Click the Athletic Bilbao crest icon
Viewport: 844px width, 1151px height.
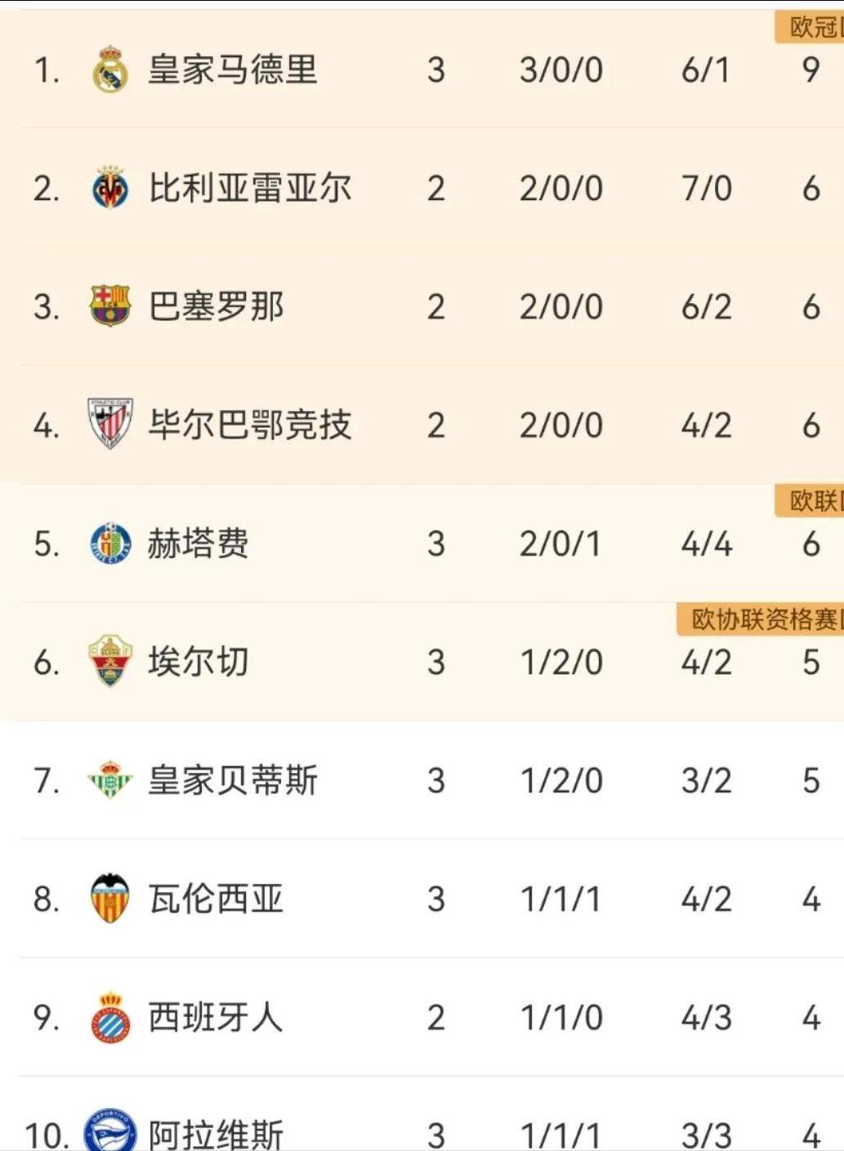[x=109, y=424]
